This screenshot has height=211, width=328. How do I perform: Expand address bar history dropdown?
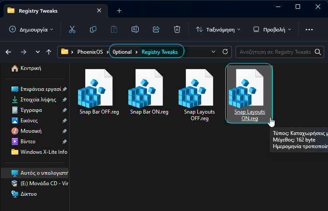(x=213, y=52)
